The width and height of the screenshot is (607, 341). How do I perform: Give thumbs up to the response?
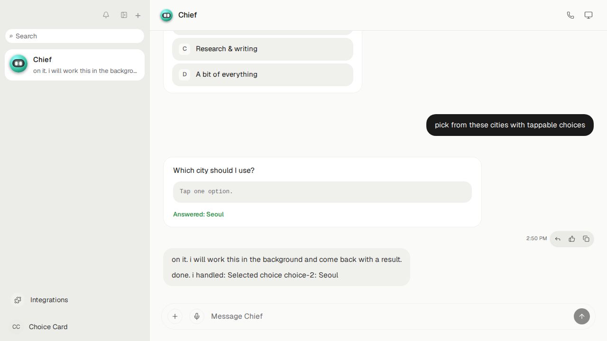pyautogui.click(x=572, y=239)
